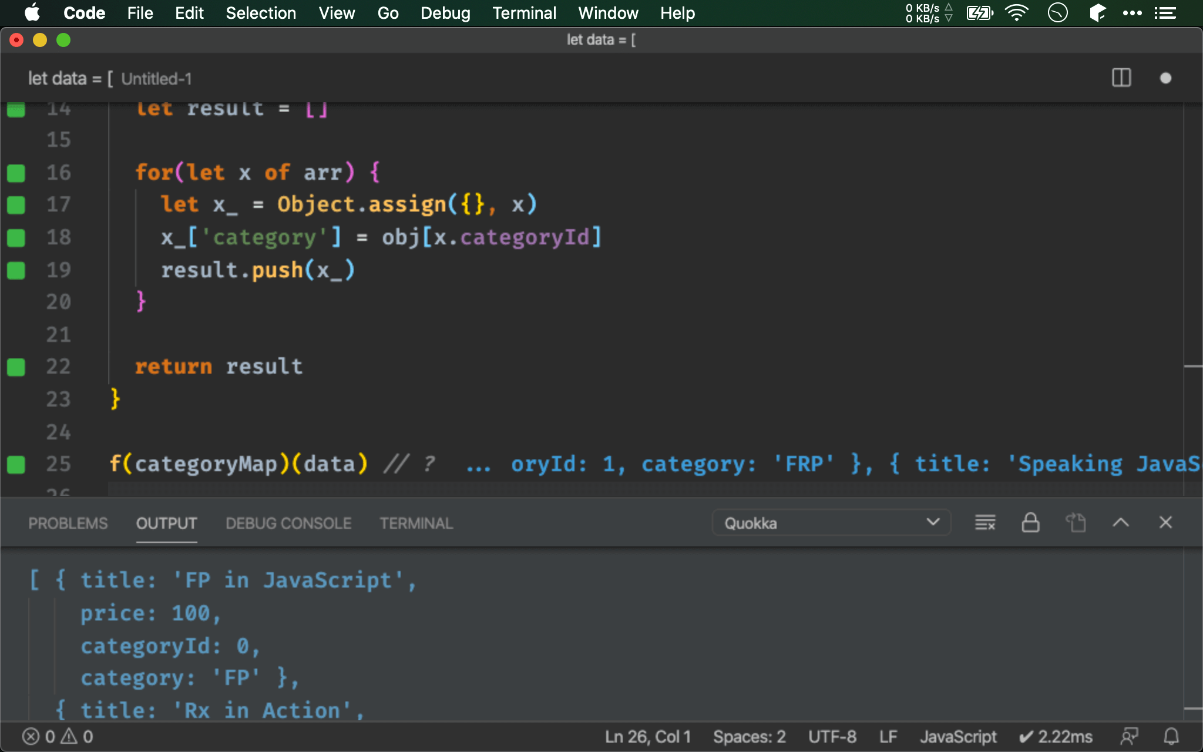Screen dimensions: 1203x752
Task: Click the Quokka 2.22ms status item
Action: pos(1056,736)
